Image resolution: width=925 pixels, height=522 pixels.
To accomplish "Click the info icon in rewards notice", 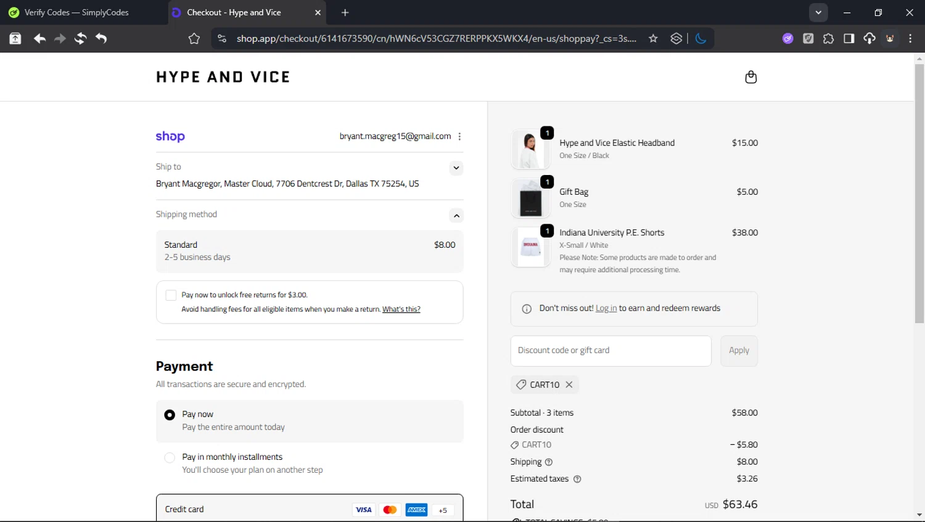I will [527, 309].
